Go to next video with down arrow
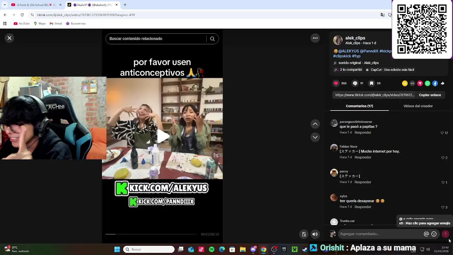The height and width of the screenshot is (255, 453). 315,137
